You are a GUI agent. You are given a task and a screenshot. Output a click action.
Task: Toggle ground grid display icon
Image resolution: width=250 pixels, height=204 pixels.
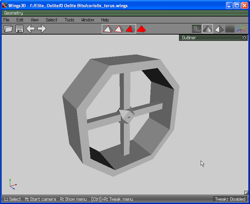tap(230, 29)
